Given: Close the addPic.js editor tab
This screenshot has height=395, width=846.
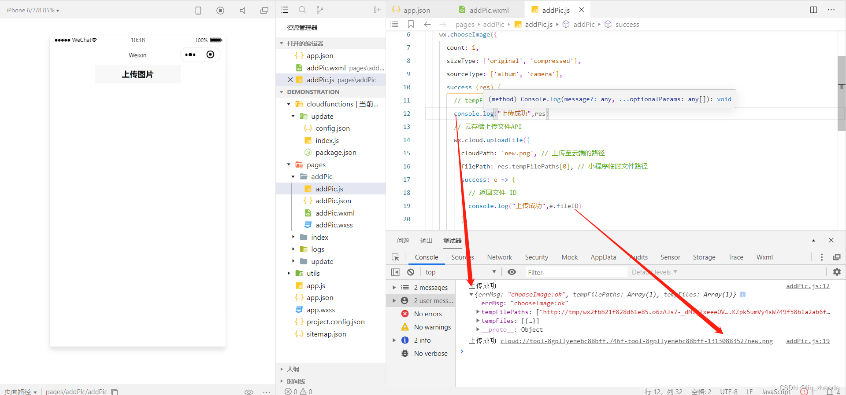Looking at the screenshot, I should [582, 10].
